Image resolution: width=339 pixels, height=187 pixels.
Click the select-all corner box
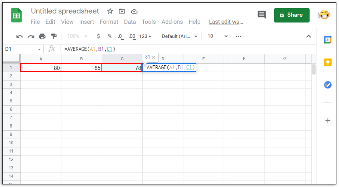pos(11,59)
